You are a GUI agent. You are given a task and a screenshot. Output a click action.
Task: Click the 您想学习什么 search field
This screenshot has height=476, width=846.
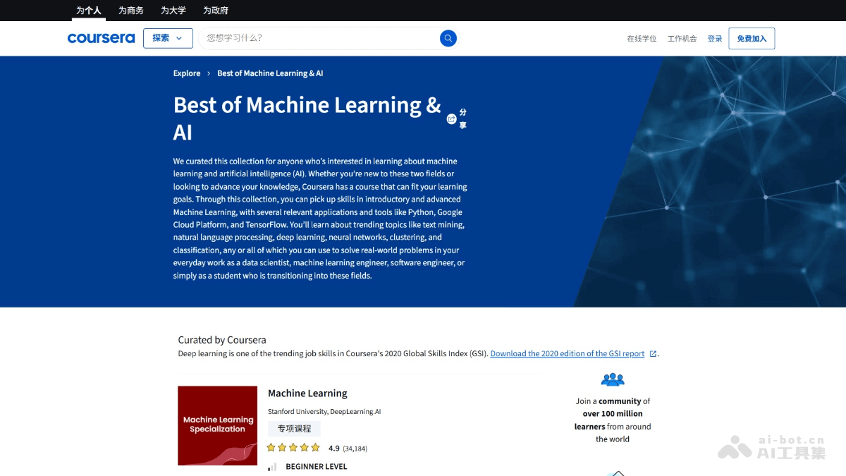coord(317,38)
